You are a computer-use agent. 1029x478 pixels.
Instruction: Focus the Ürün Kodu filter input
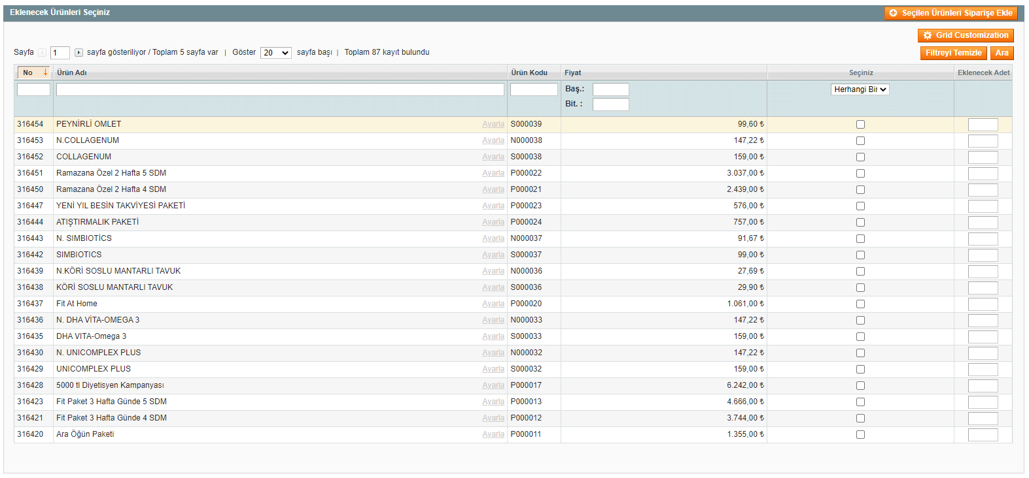click(534, 89)
